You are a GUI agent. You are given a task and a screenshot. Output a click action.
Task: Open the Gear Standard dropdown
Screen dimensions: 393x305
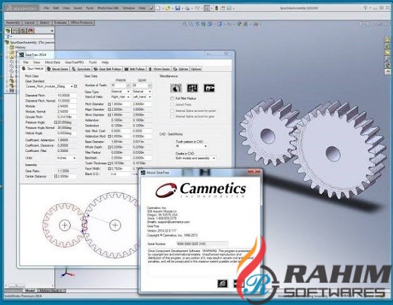coord(49,86)
